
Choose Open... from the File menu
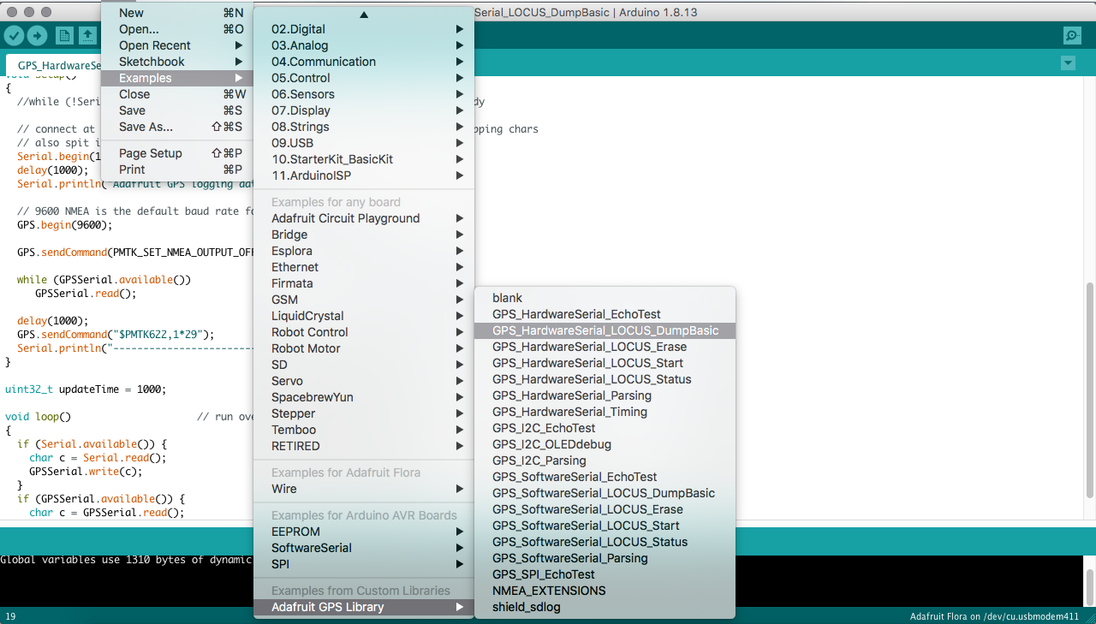click(177, 29)
